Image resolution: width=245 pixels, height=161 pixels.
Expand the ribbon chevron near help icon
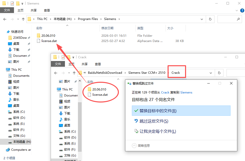click(x=237, y=10)
